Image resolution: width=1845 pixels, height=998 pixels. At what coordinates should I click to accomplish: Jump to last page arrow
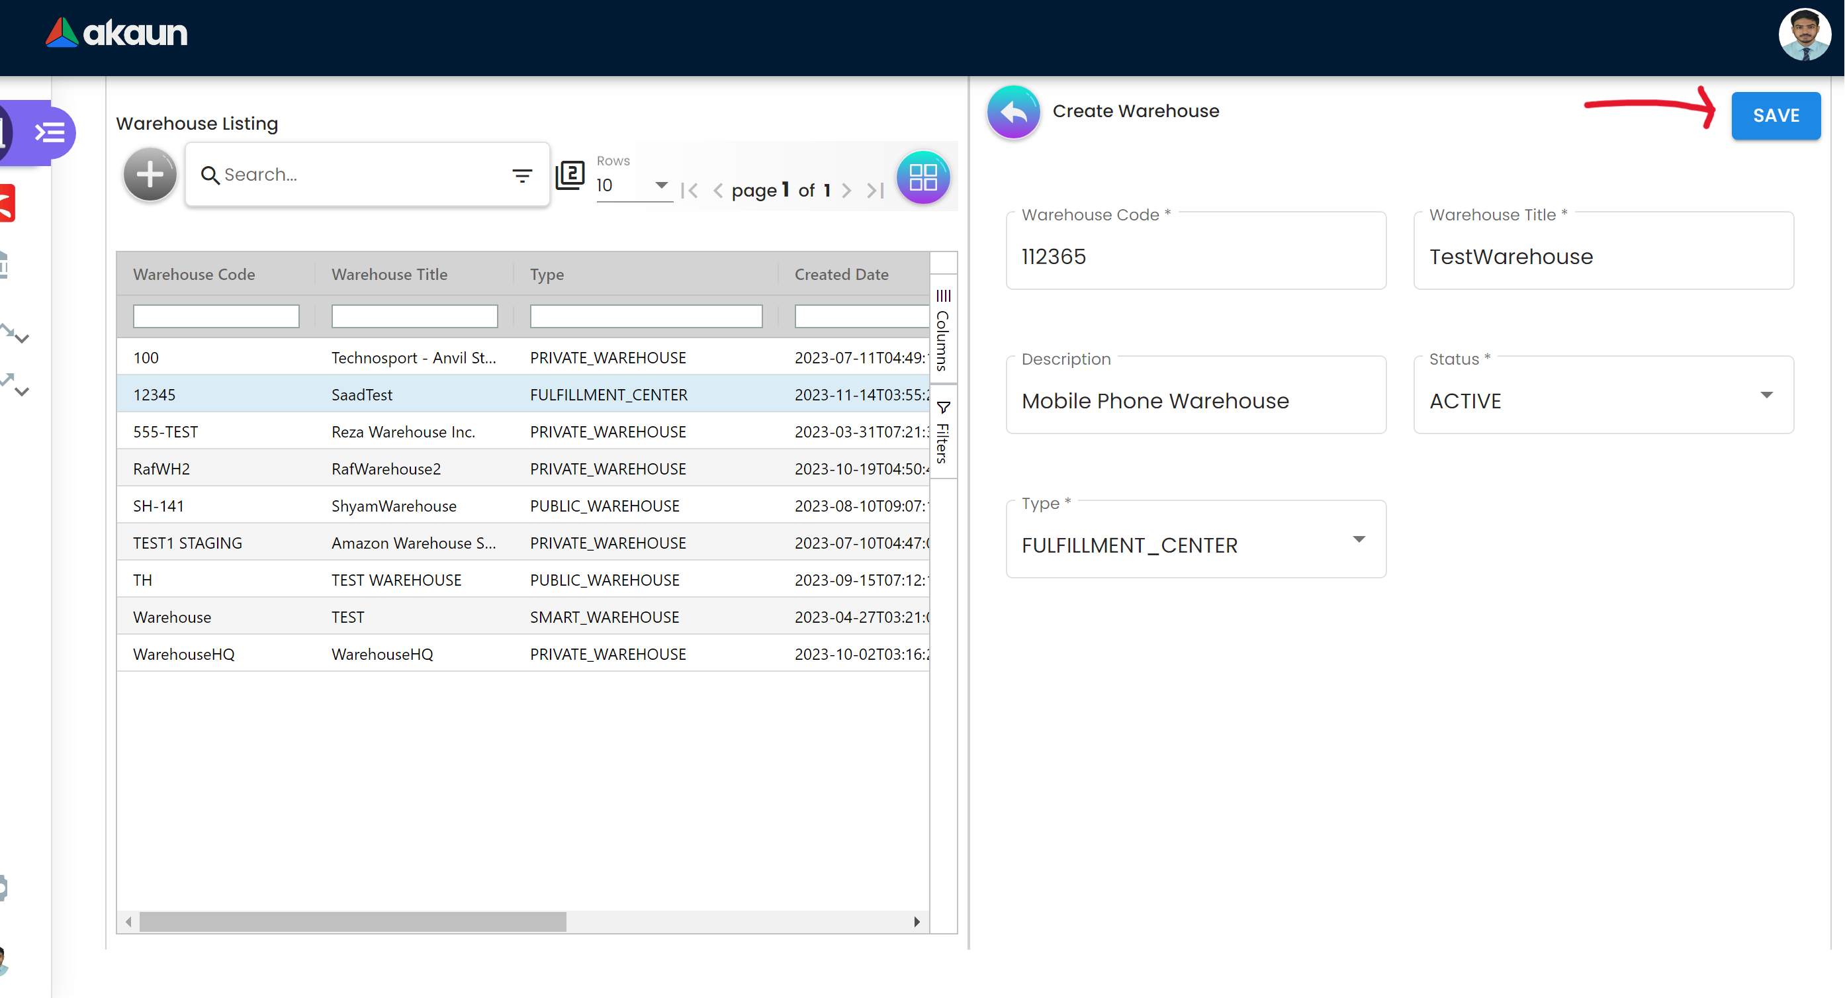point(874,191)
